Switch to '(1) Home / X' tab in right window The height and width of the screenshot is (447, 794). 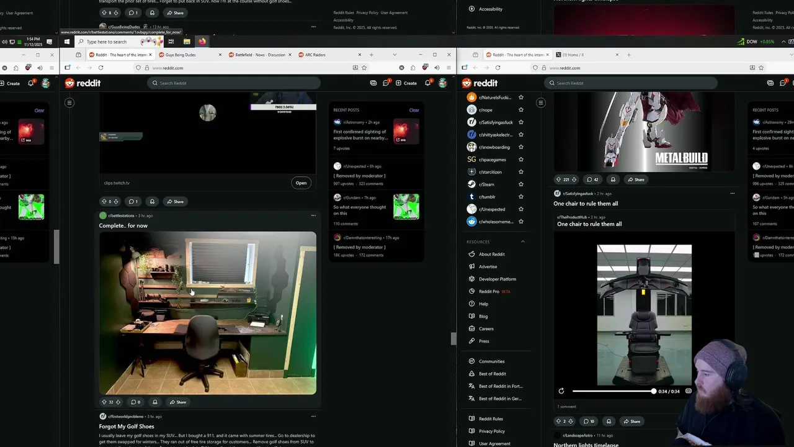[x=586, y=55]
